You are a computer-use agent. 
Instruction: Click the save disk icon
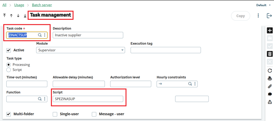(270, 38)
